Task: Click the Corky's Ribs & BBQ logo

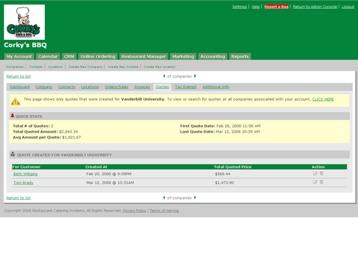Action: tap(24, 22)
